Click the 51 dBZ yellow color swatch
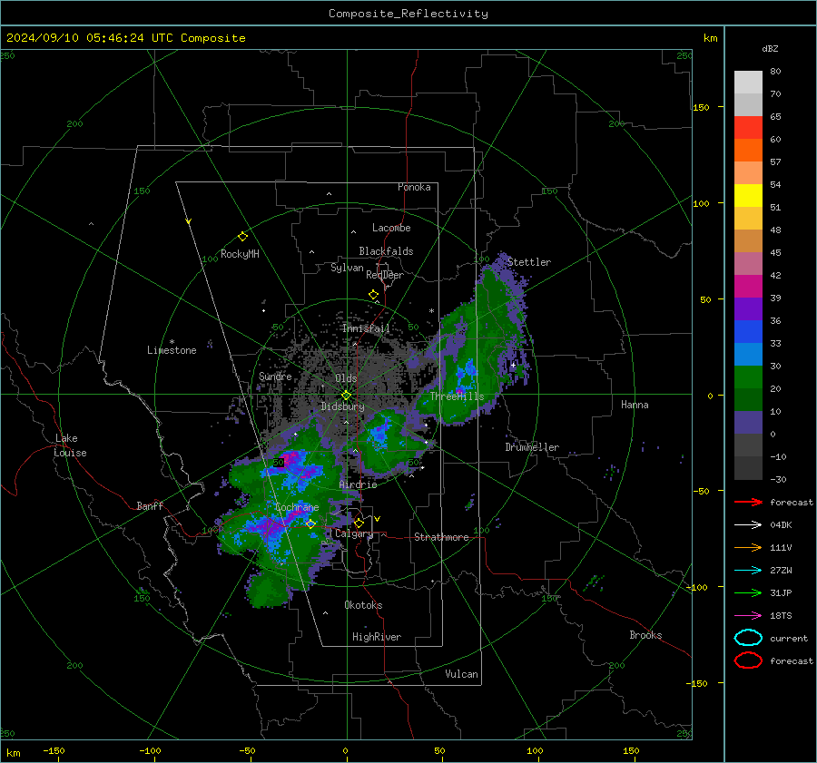The height and width of the screenshot is (763, 817). (x=748, y=195)
